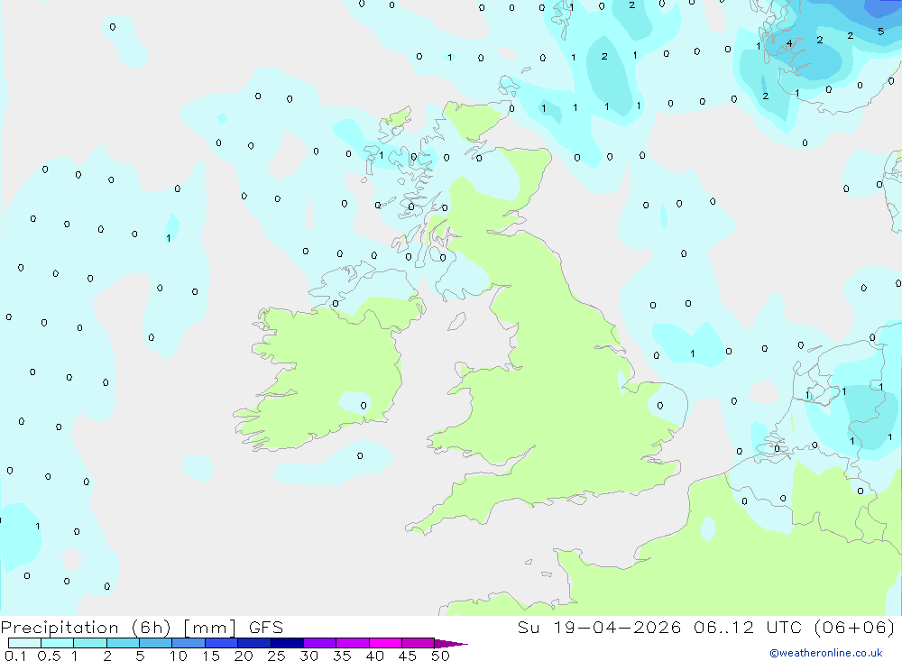The height and width of the screenshot is (661, 902).
Task: Click the '4' precipitation value on the map
Action: [789, 43]
